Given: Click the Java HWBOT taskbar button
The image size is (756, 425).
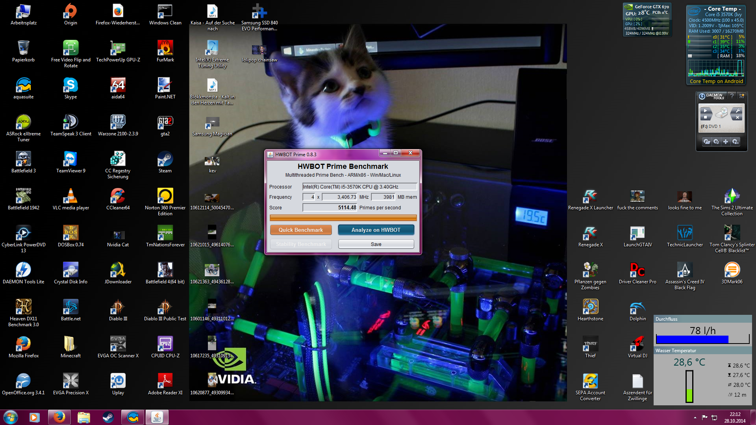Looking at the screenshot, I should (157, 417).
